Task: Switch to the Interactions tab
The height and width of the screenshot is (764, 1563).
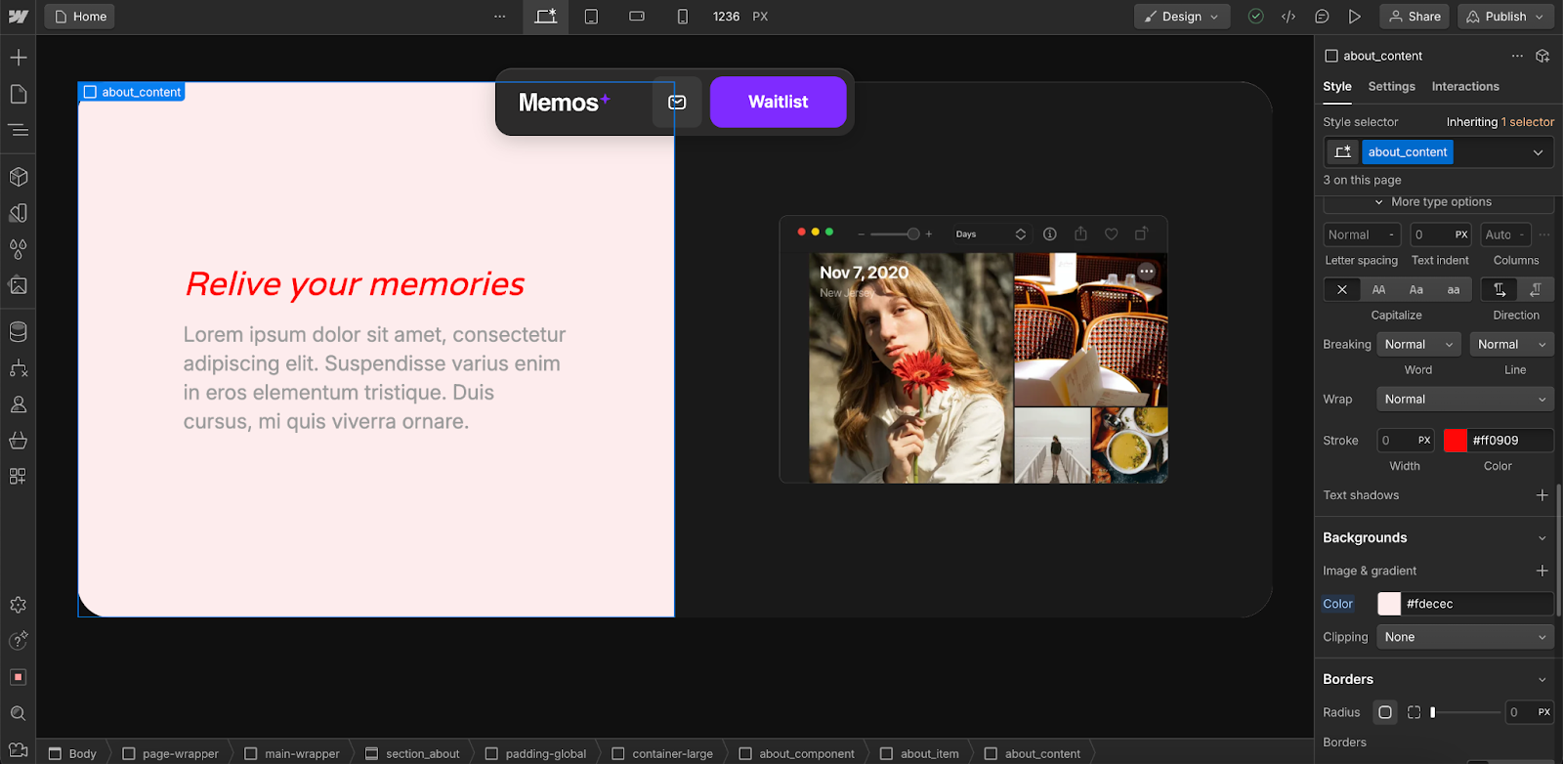Action: point(1464,86)
